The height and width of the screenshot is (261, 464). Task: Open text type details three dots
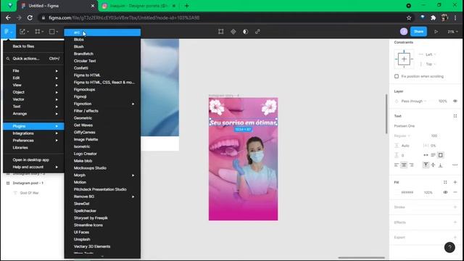pos(455,165)
